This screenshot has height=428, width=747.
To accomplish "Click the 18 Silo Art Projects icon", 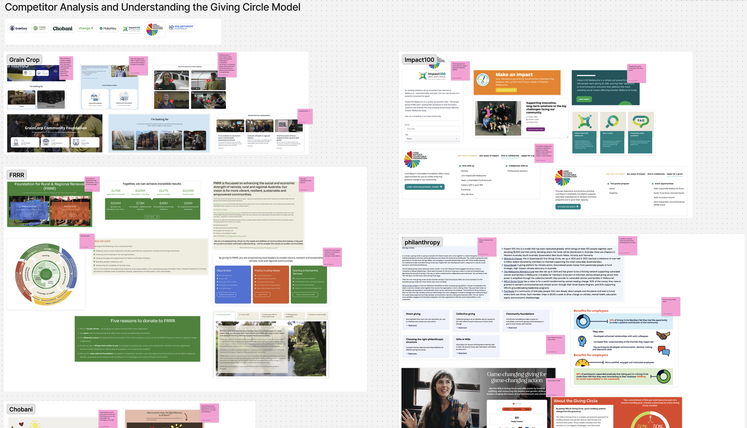I will tap(16, 142).
